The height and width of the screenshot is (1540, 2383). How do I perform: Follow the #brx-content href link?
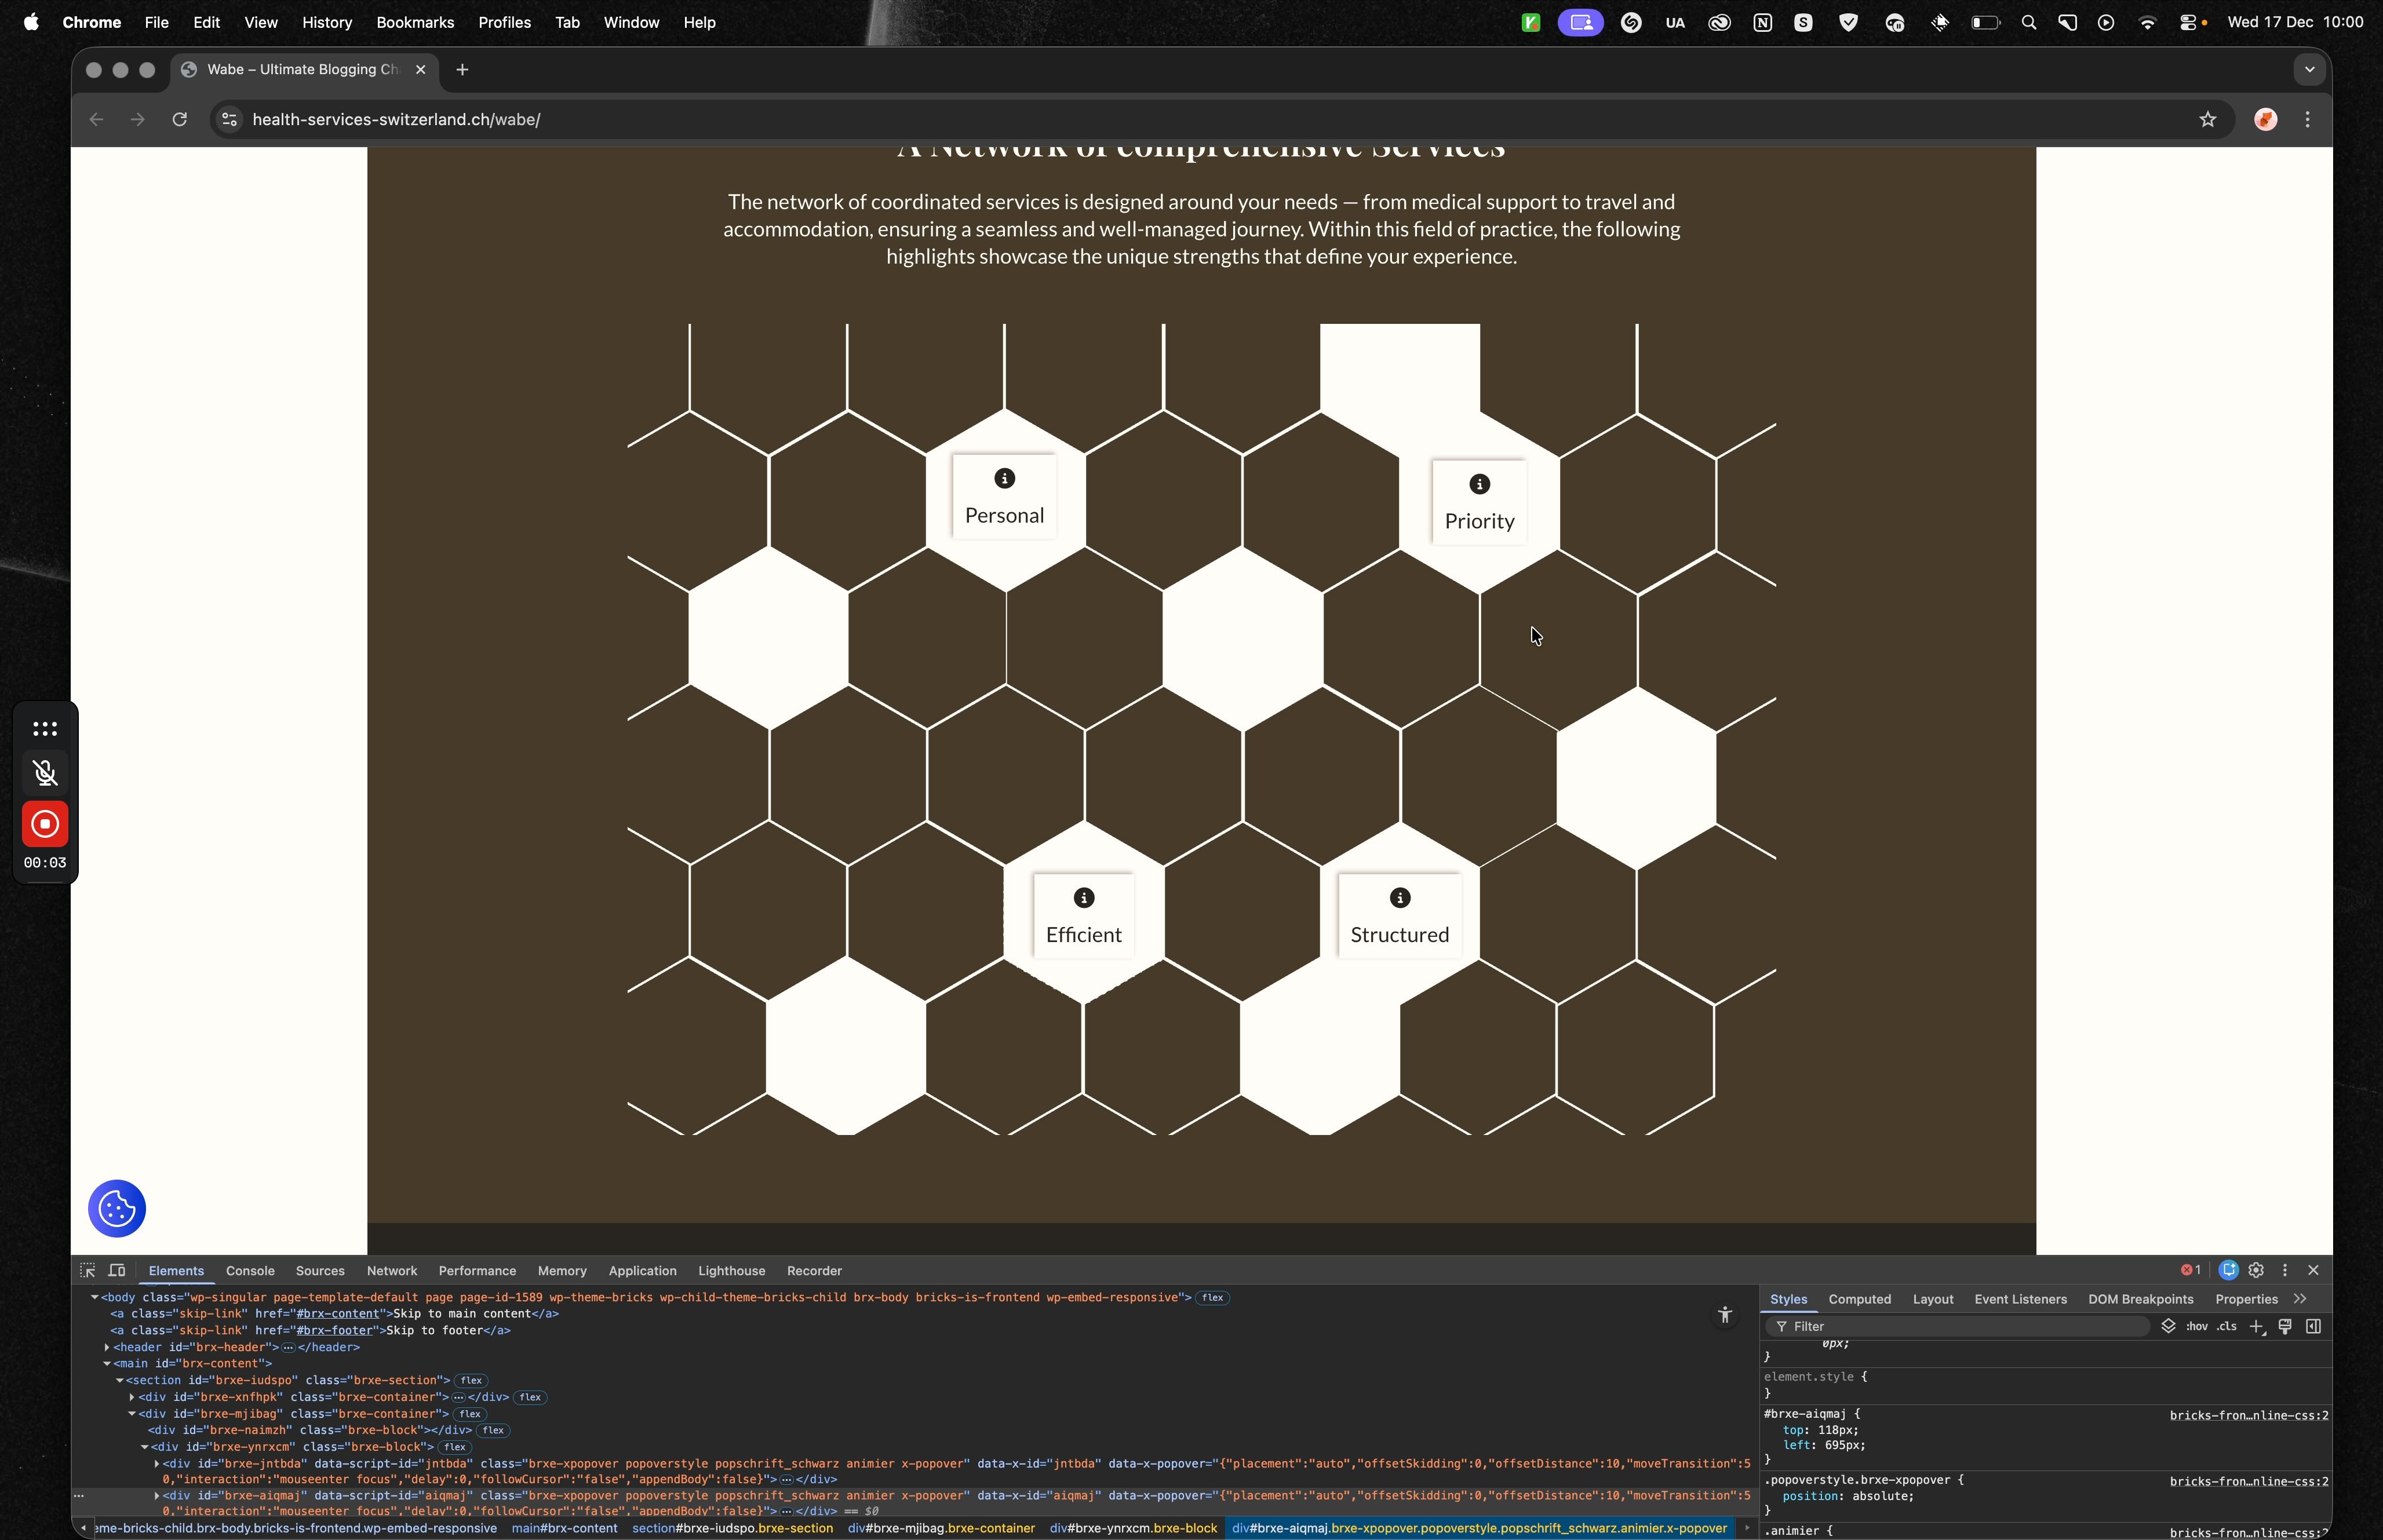[338, 1314]
